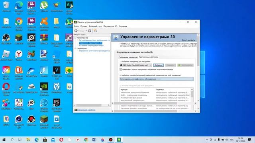The width and height of the screenshot is (255, 143).
Task: Open the Правка menu
Action: (84, 26)
